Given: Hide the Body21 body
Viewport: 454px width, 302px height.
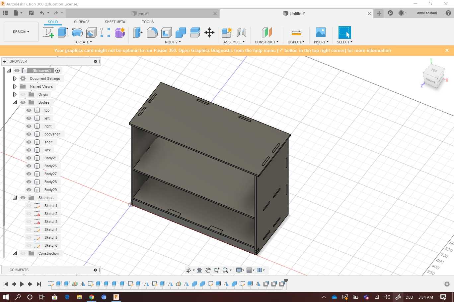Looking at the screenshot, I should pos(29,158).
